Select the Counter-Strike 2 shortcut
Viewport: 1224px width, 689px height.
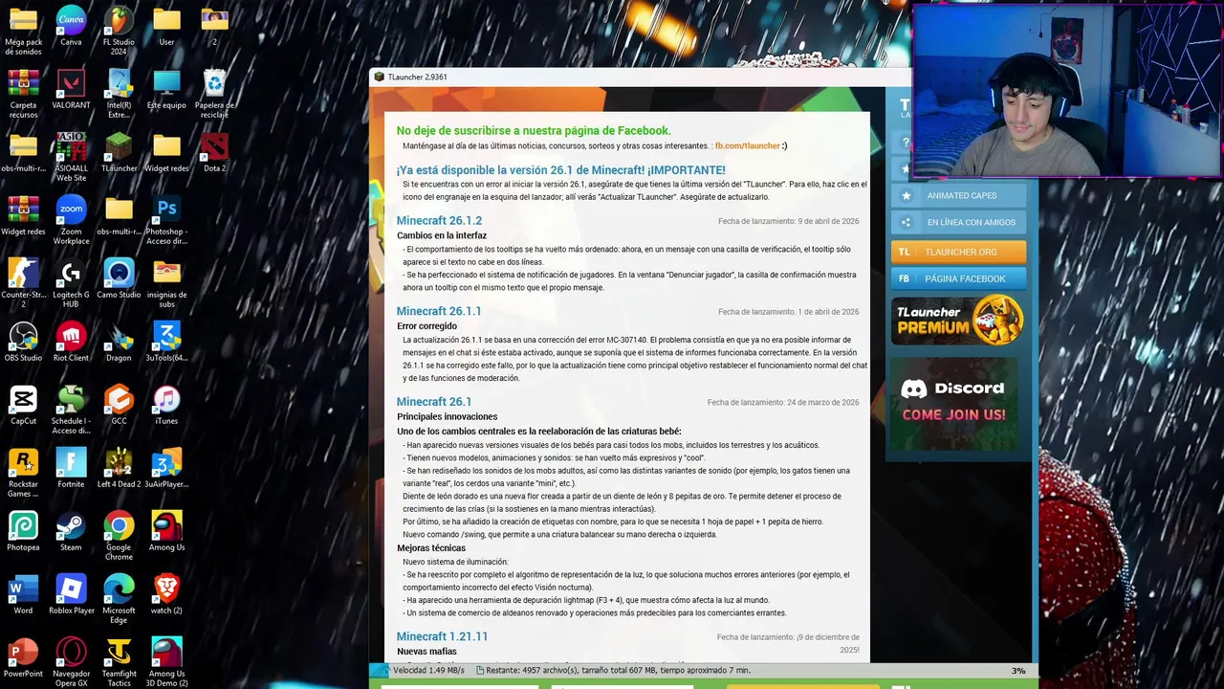point(23,284)
